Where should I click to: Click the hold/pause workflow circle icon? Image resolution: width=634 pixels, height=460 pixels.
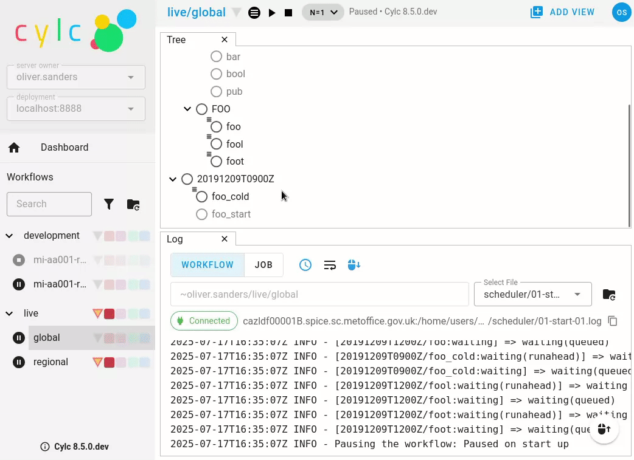click(x=254, y=13)
